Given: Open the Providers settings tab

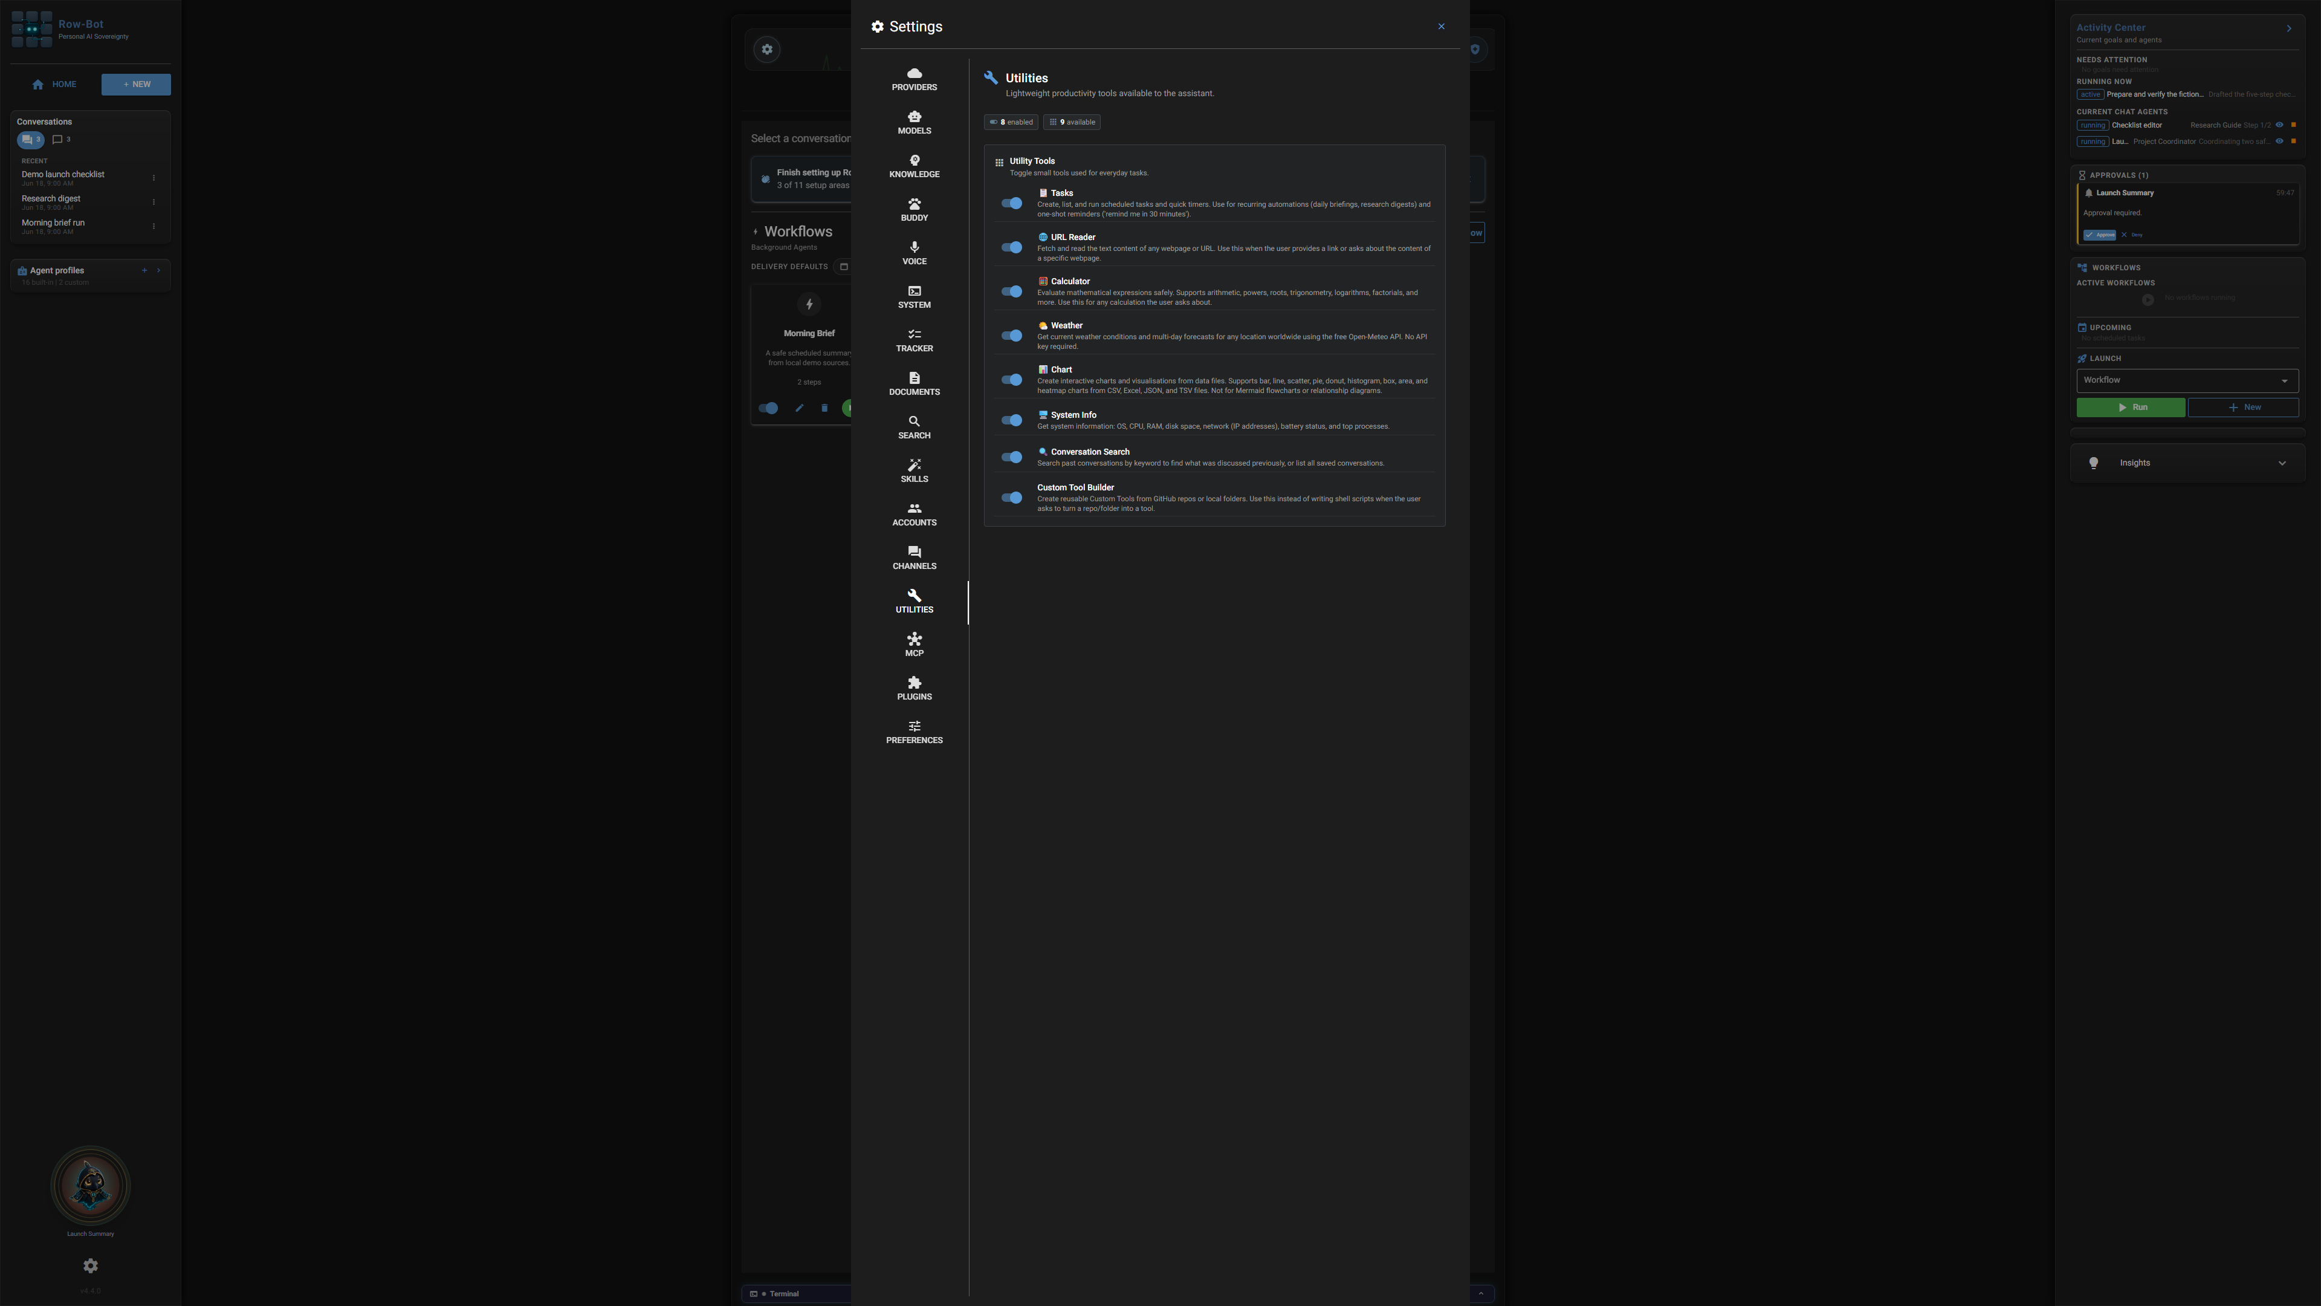Looking at the screenshot, I should point(914,79).
